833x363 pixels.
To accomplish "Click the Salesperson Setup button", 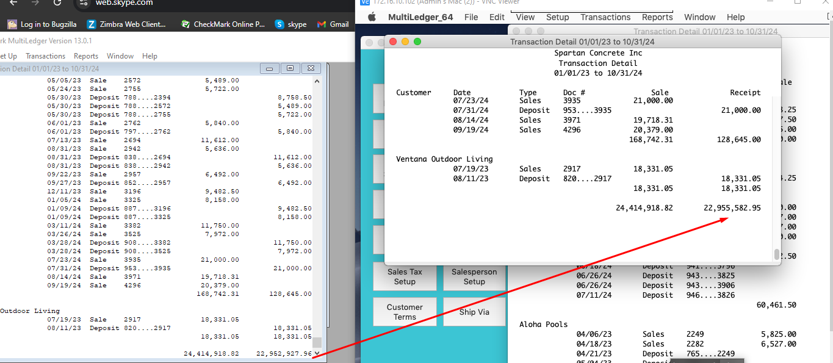I will [x=474, y=276].
